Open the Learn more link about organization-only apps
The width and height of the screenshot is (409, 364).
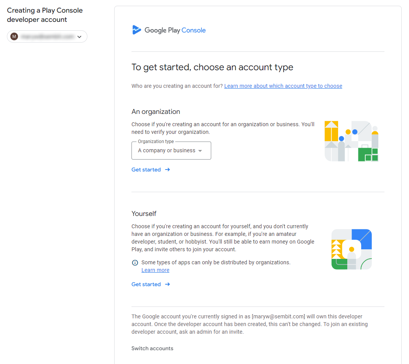click(x=155, y=270)
